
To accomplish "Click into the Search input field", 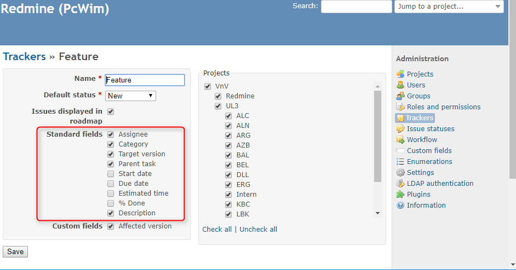I will (357, 7).
